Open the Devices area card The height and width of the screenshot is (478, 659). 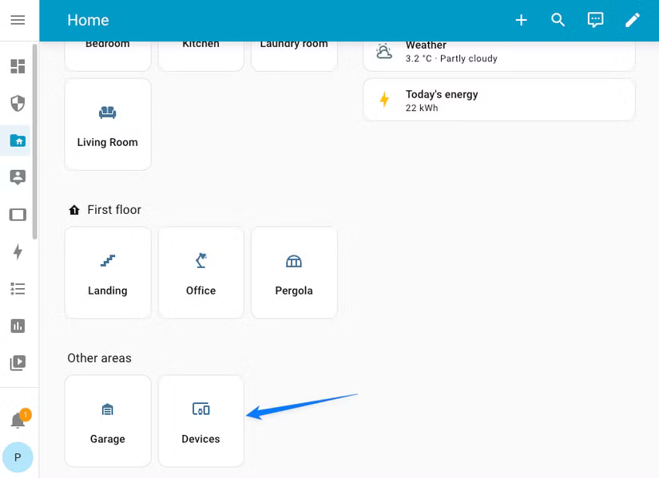[200, 421]
